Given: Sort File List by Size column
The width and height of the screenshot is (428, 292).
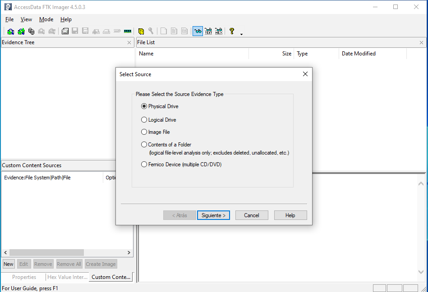Looking at the screenshot, I should tap(272, 54).
